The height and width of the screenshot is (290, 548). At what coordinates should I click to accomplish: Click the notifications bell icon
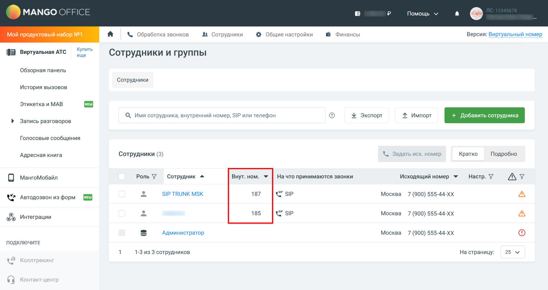coord(456,13)
